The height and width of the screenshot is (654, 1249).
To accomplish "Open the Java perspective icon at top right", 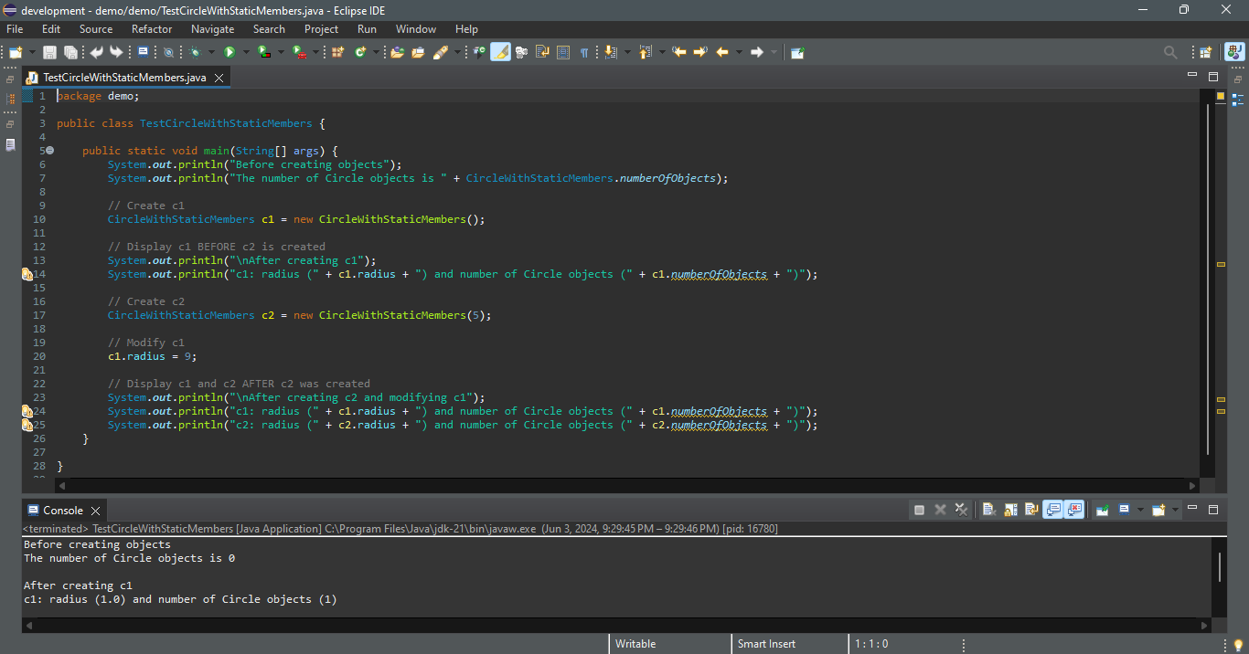I will [x=1234, y=52].
